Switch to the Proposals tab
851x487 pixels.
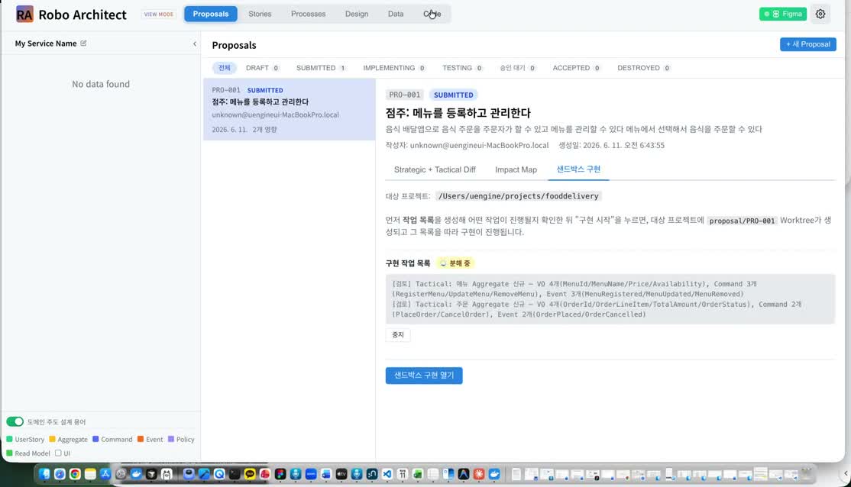point(211,14)
